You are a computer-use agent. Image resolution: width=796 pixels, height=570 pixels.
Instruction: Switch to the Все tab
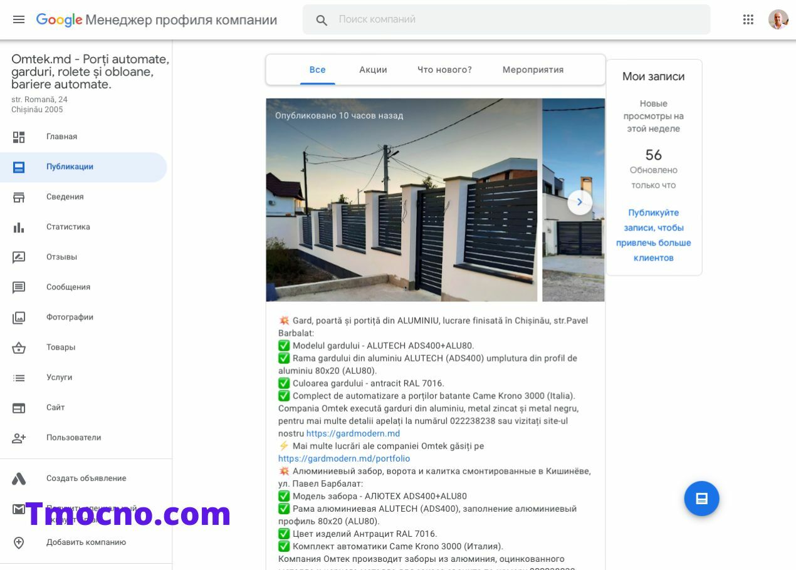(x=318, y=70)
